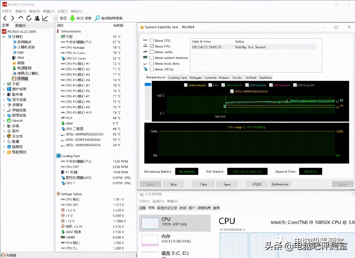
Task: Click the blue slider beside the temperature graph
Action: point(147,84)
